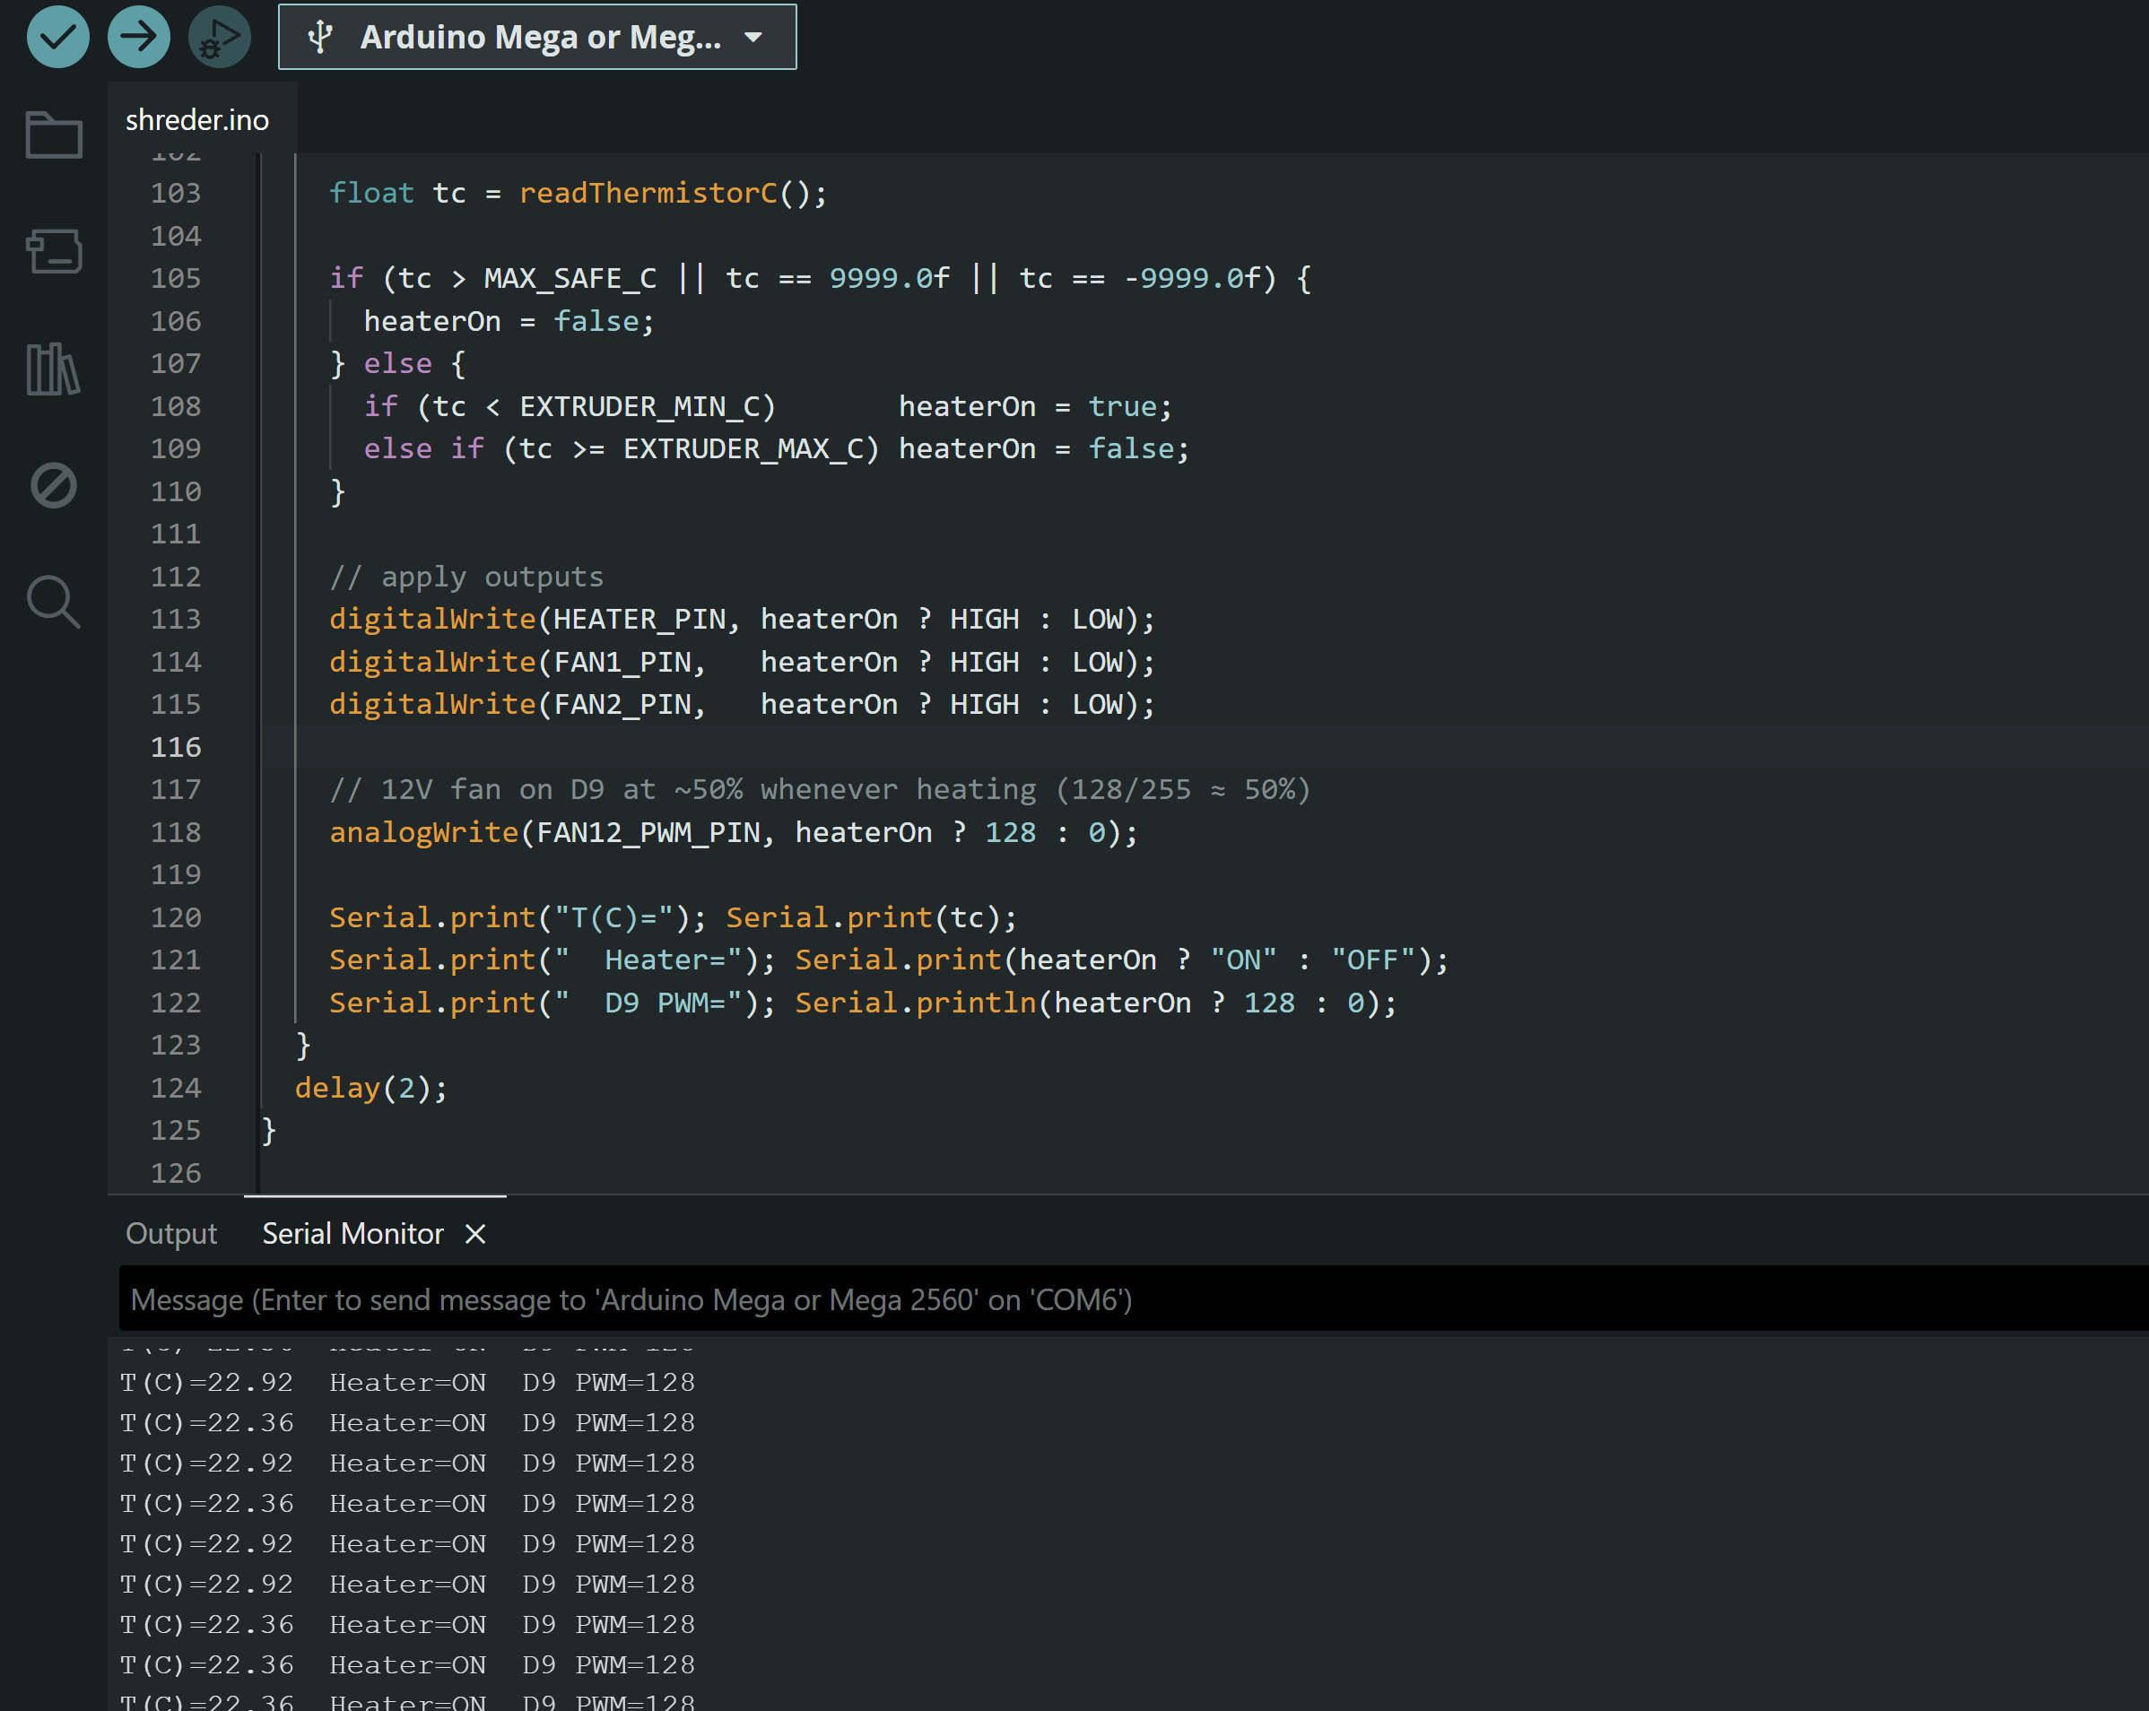Screen dimensions: 2149x1711
Task: Start debugging with the debugger icon
Action: click(219, 37)
